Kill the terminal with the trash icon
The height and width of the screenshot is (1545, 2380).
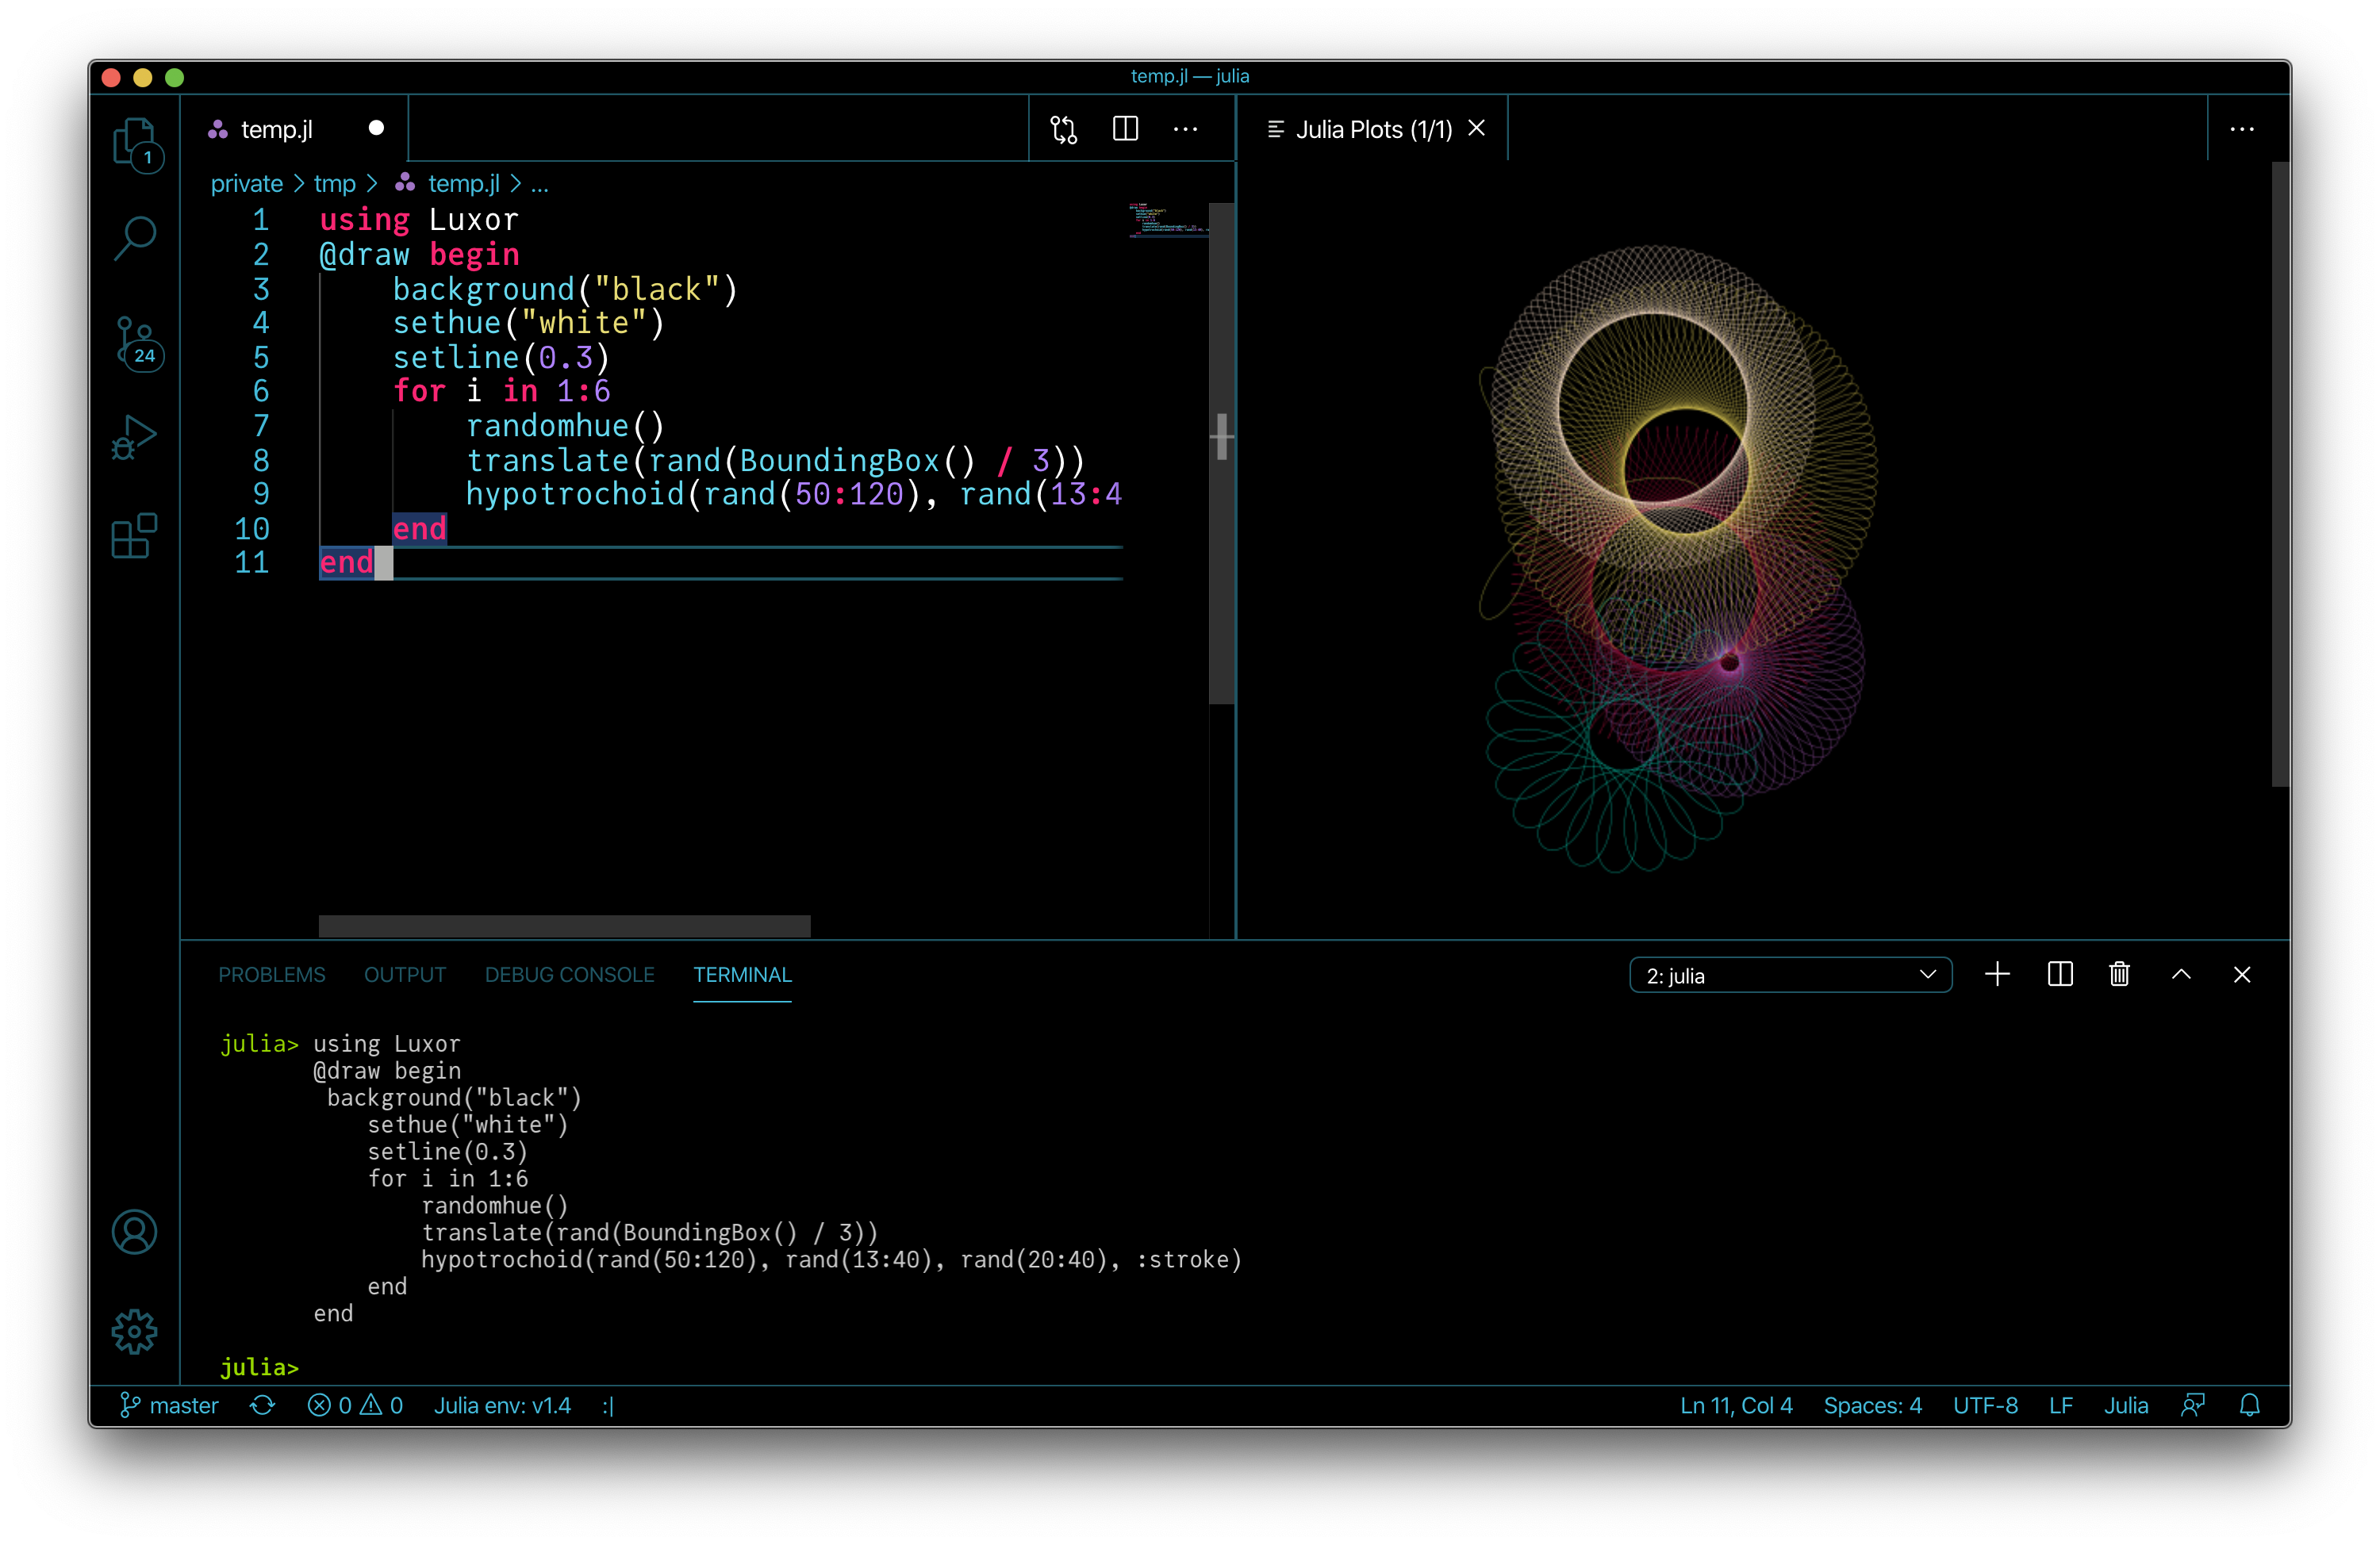[x=2118, y=974]
